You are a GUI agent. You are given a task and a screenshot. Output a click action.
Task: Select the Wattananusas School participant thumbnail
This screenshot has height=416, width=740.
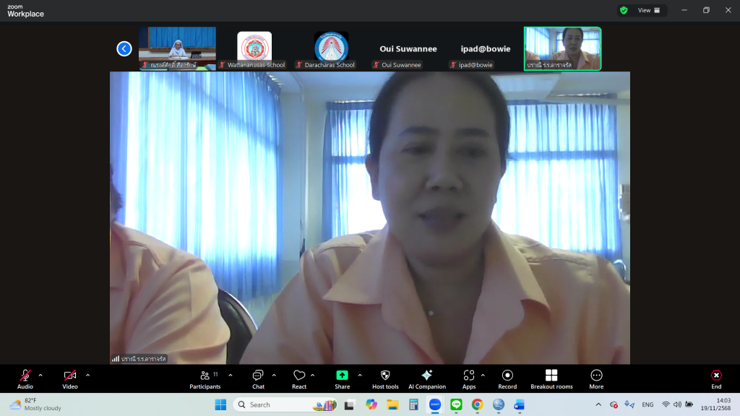(254, 48)
